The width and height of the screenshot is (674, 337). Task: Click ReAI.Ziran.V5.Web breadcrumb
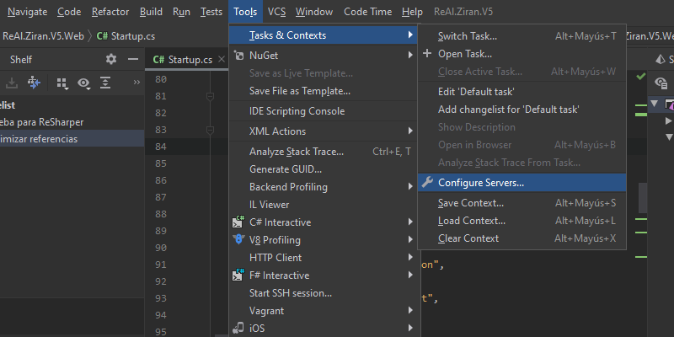(43, 36)
